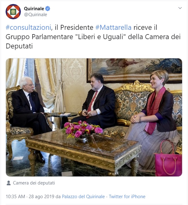Open the tweet photo of the meeting
This screenshot has width=188, height=205.
[94, 117]
